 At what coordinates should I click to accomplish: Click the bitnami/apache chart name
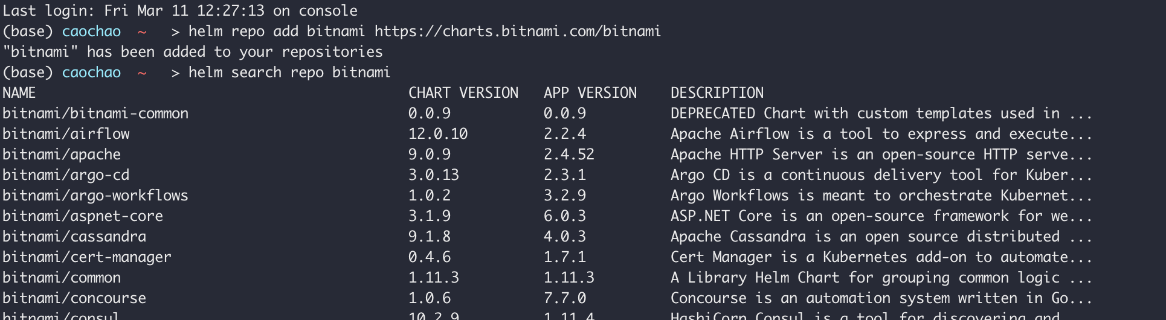point(62,155)
